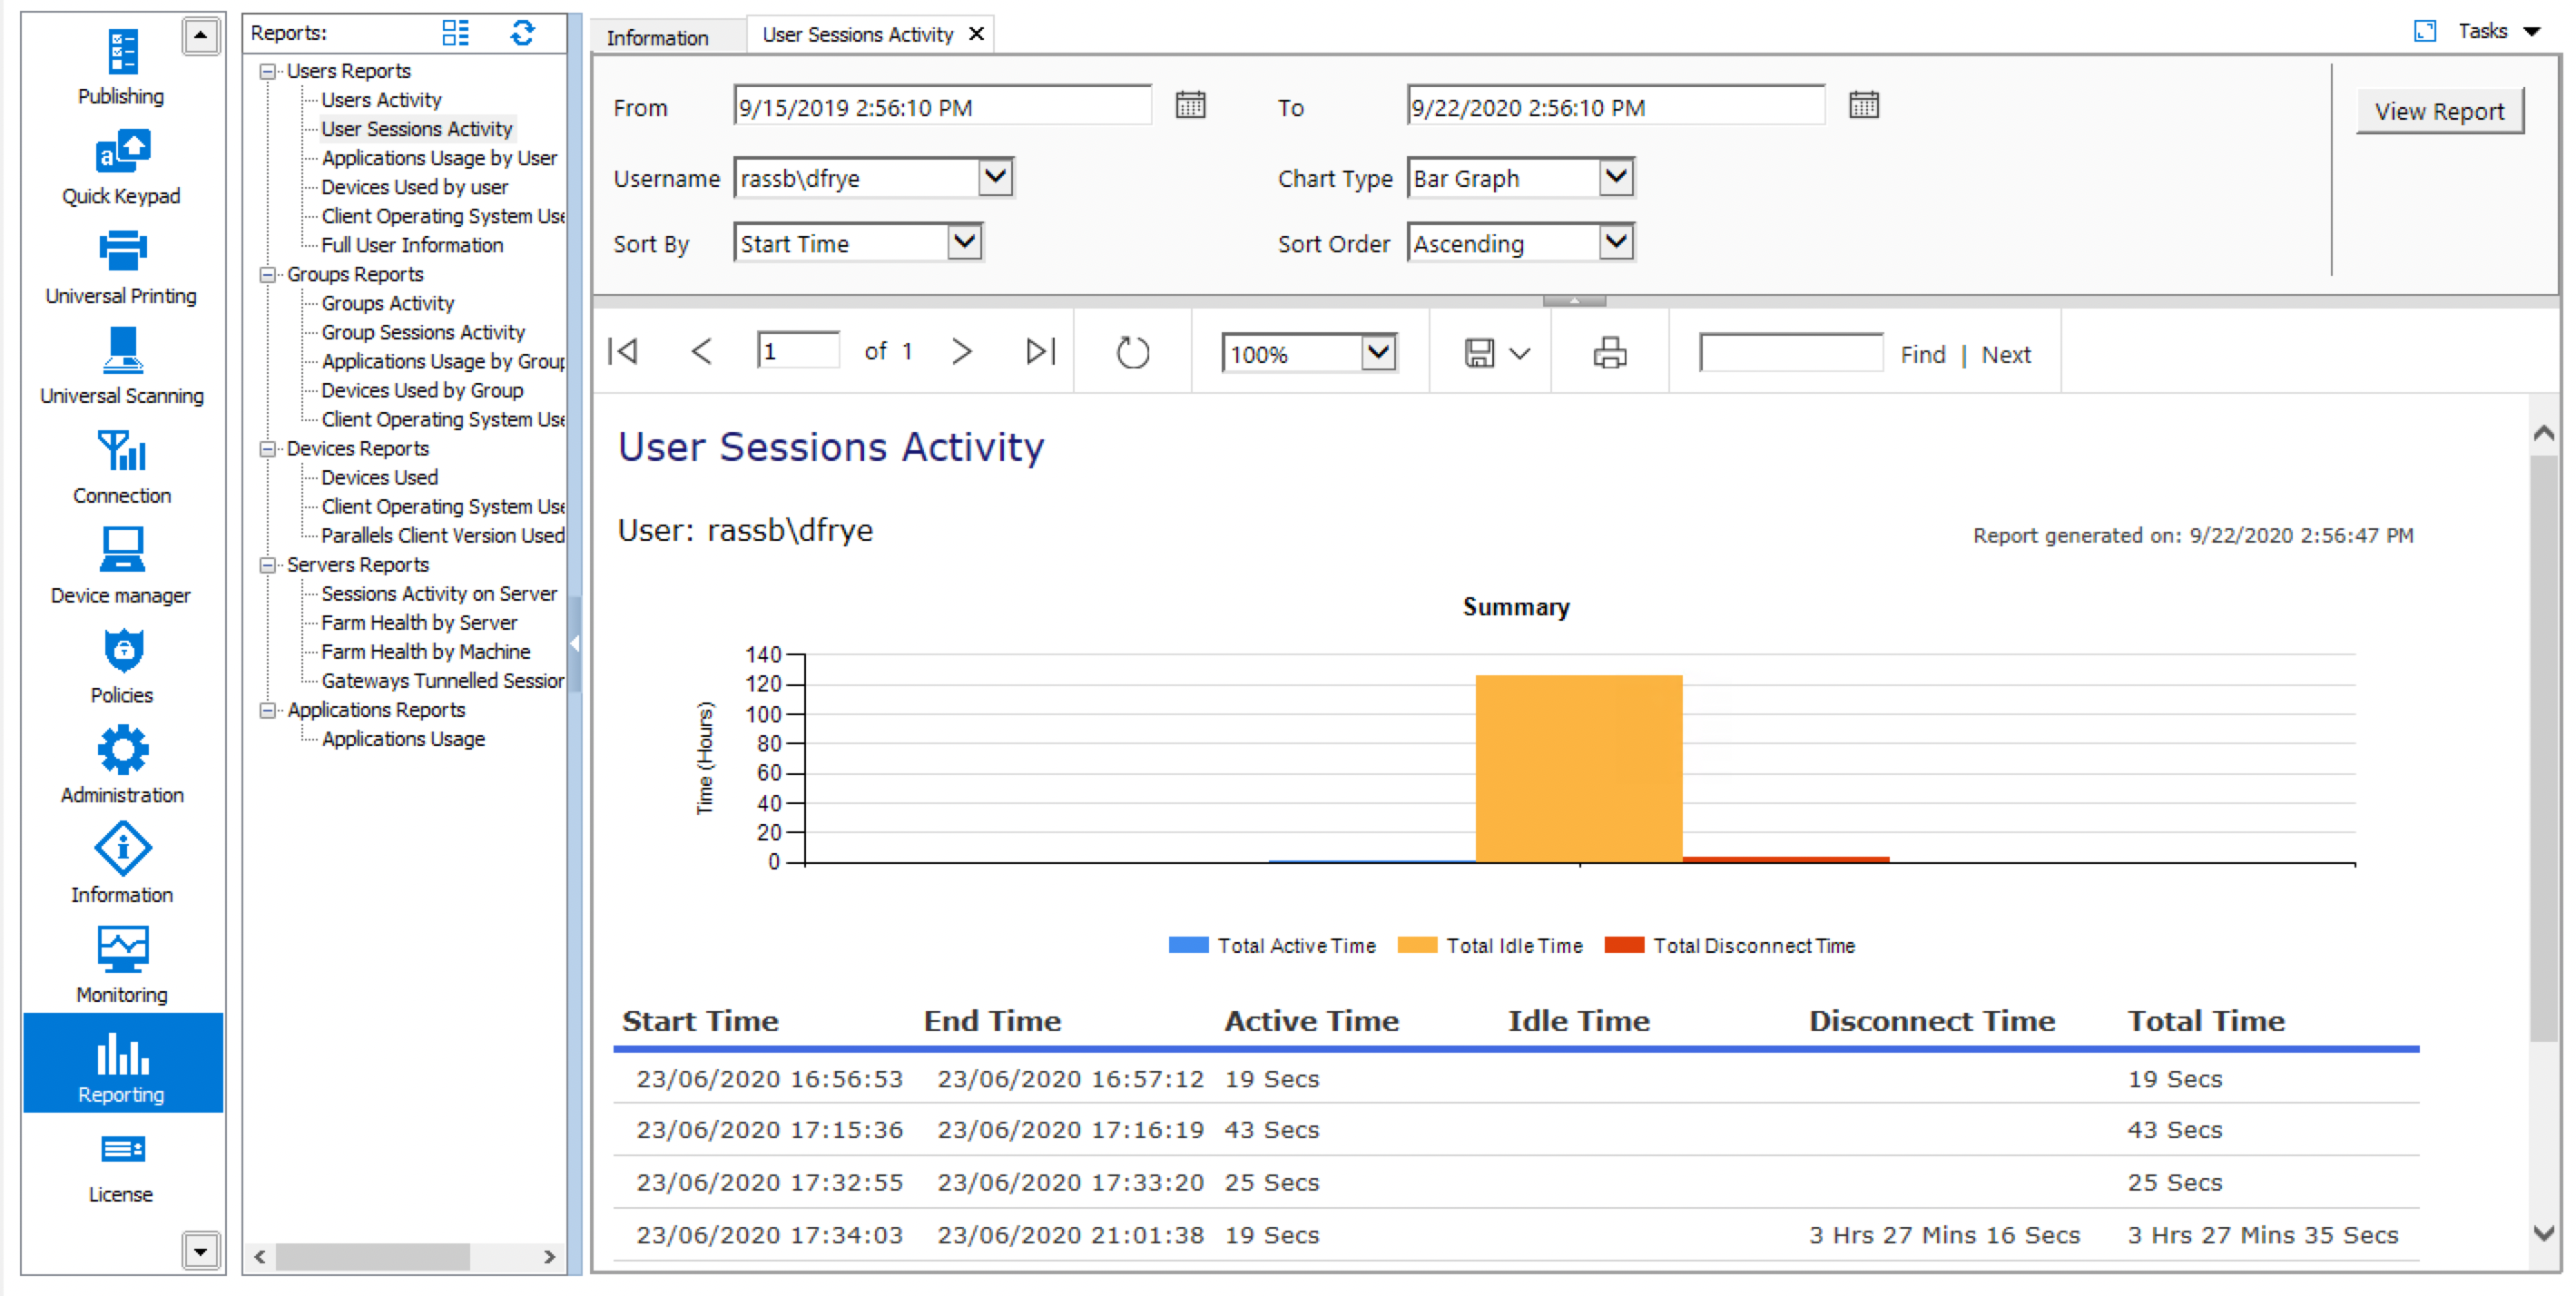The height and width of the screenshot is (1296, 2576).
Task: Open the Tasks menu
Action: [x=2497, y=31]
